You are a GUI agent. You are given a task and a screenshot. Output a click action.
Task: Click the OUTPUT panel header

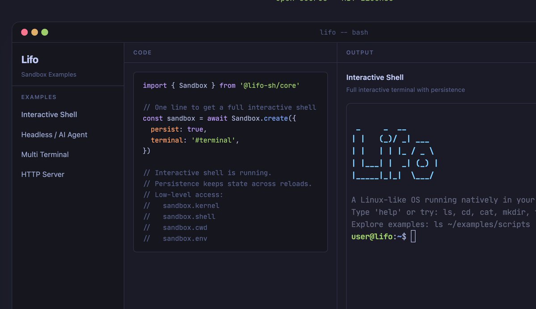click(359, 53)
